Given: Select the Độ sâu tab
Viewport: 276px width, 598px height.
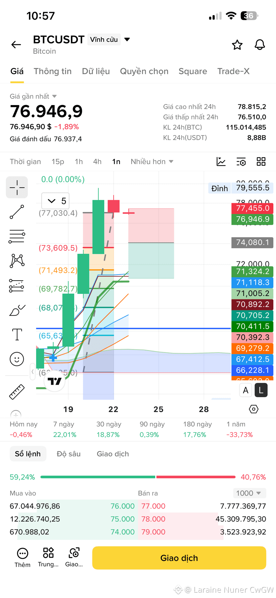Looking at the screenshot, I should [x=69, y=454].
